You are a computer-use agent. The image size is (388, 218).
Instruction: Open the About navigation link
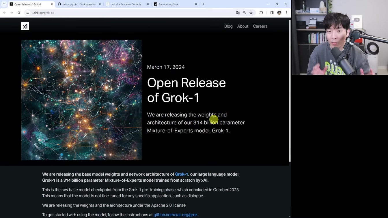(243, 26)
